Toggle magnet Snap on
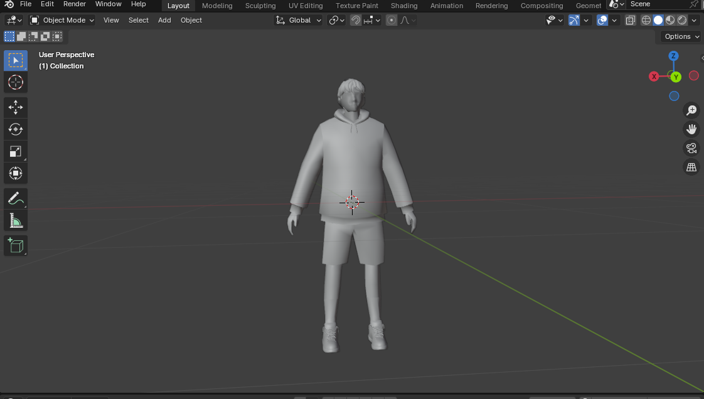 [x=356, y=20]
